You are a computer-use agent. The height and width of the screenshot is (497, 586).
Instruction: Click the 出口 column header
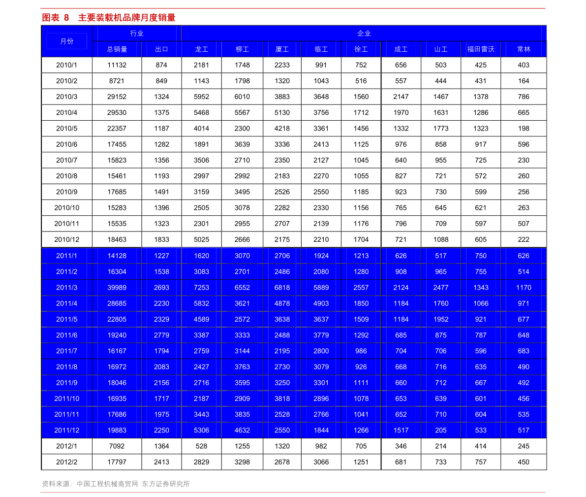click(161, 49)
